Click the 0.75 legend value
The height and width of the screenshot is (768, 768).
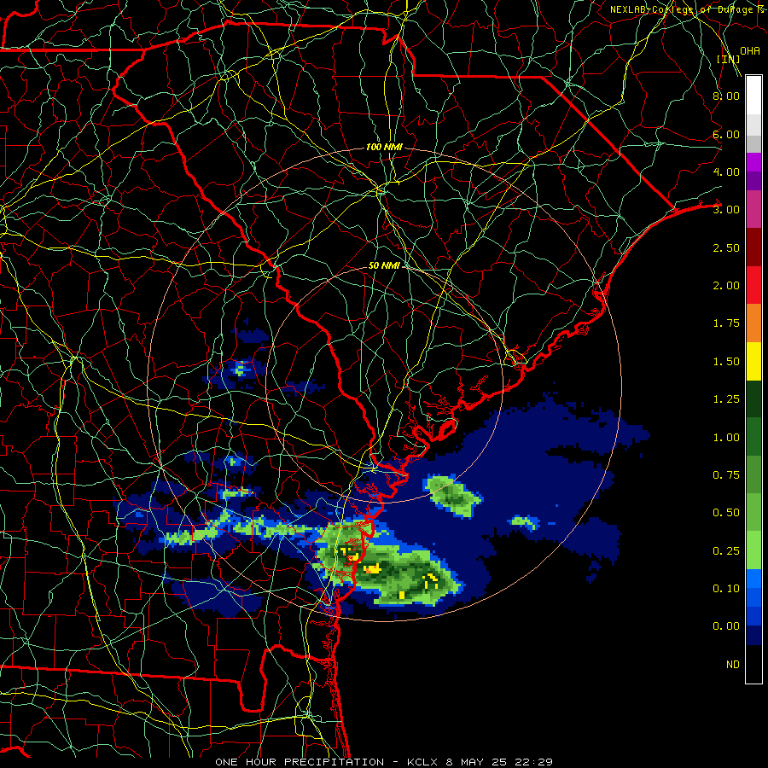726,475
